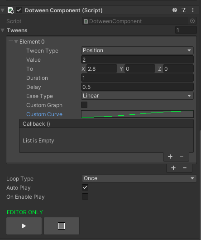Click the Ease Type label
This screenshot has height=240, width=201.
39,96
